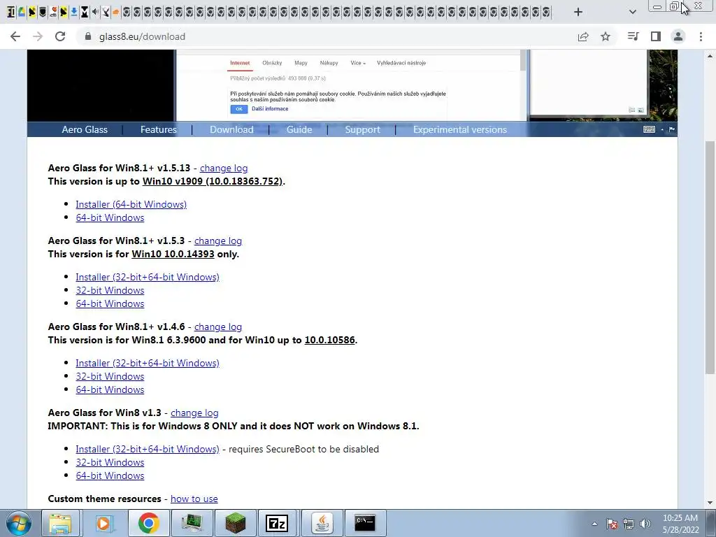Click the page scrollbar thumb

point(710,257)
